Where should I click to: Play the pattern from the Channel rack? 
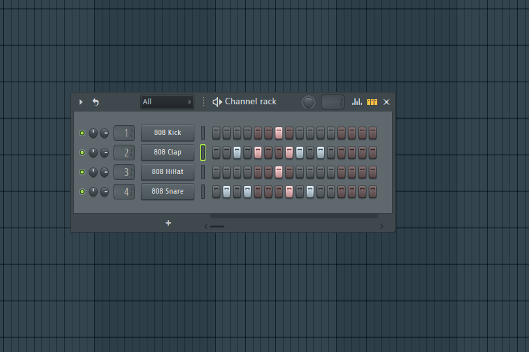pos(81,102)
